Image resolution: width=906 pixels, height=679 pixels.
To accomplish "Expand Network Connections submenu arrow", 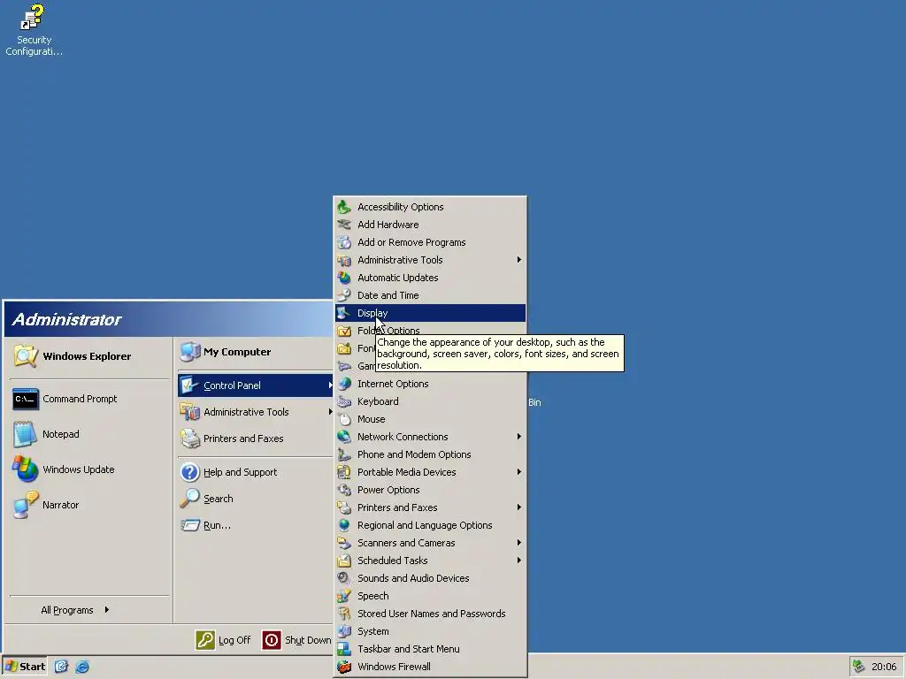I will pos(518,437).
